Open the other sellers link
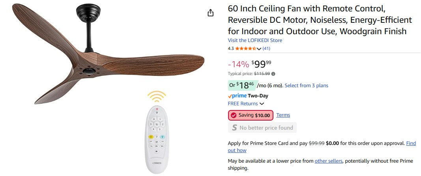 pyautogui.click(x=328, y=161)
